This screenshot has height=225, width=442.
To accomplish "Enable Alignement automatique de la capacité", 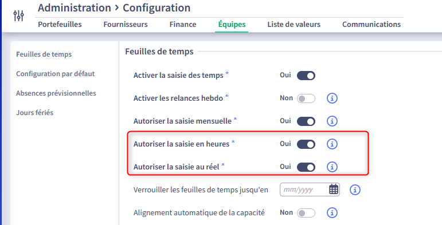I will click(x=306, y=212).
